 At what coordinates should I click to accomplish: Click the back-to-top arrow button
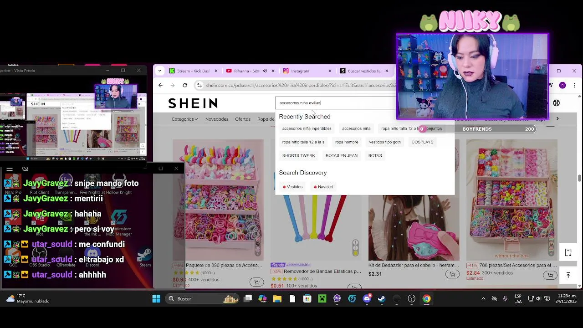click(x=568, y=275)
